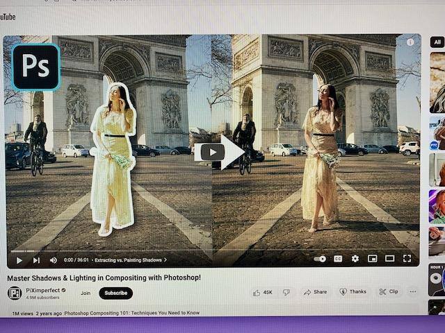Seek using the video progress bar
The width and height of the screenshot is (445, 333).
(209, 251)
